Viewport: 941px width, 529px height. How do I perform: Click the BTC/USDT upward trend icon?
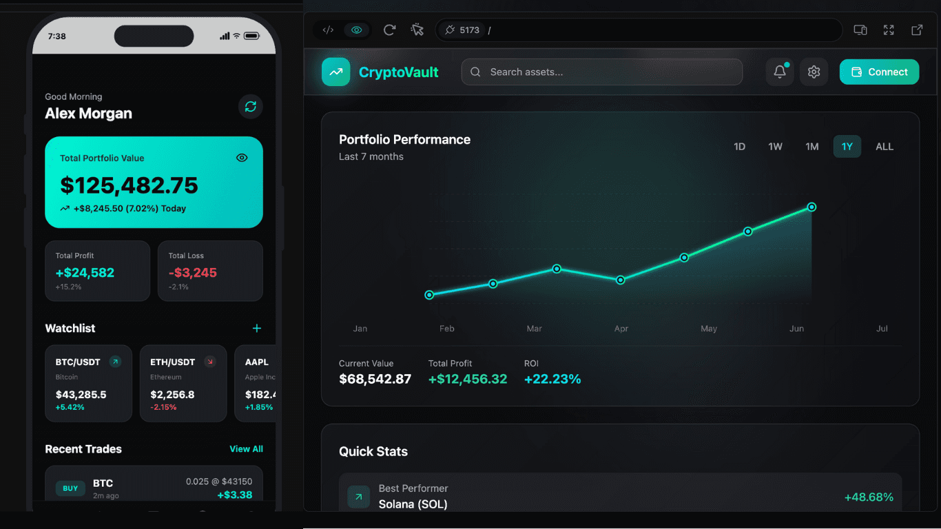tap(116, 361)
